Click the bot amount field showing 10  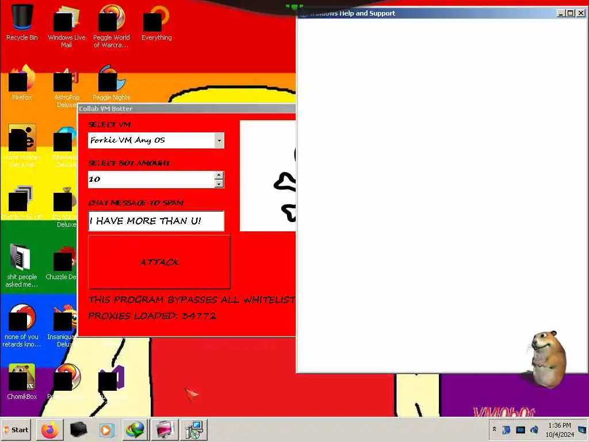(151, 180)
